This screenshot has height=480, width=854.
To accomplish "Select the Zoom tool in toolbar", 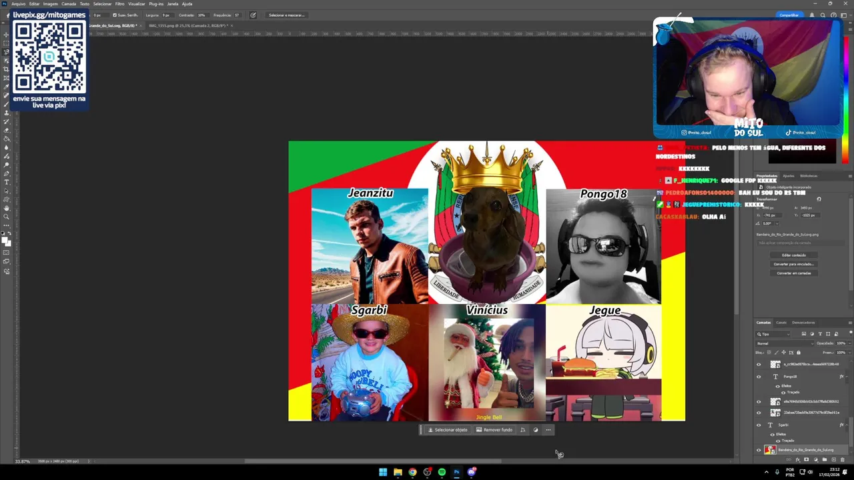I will (x=6, y=217).
